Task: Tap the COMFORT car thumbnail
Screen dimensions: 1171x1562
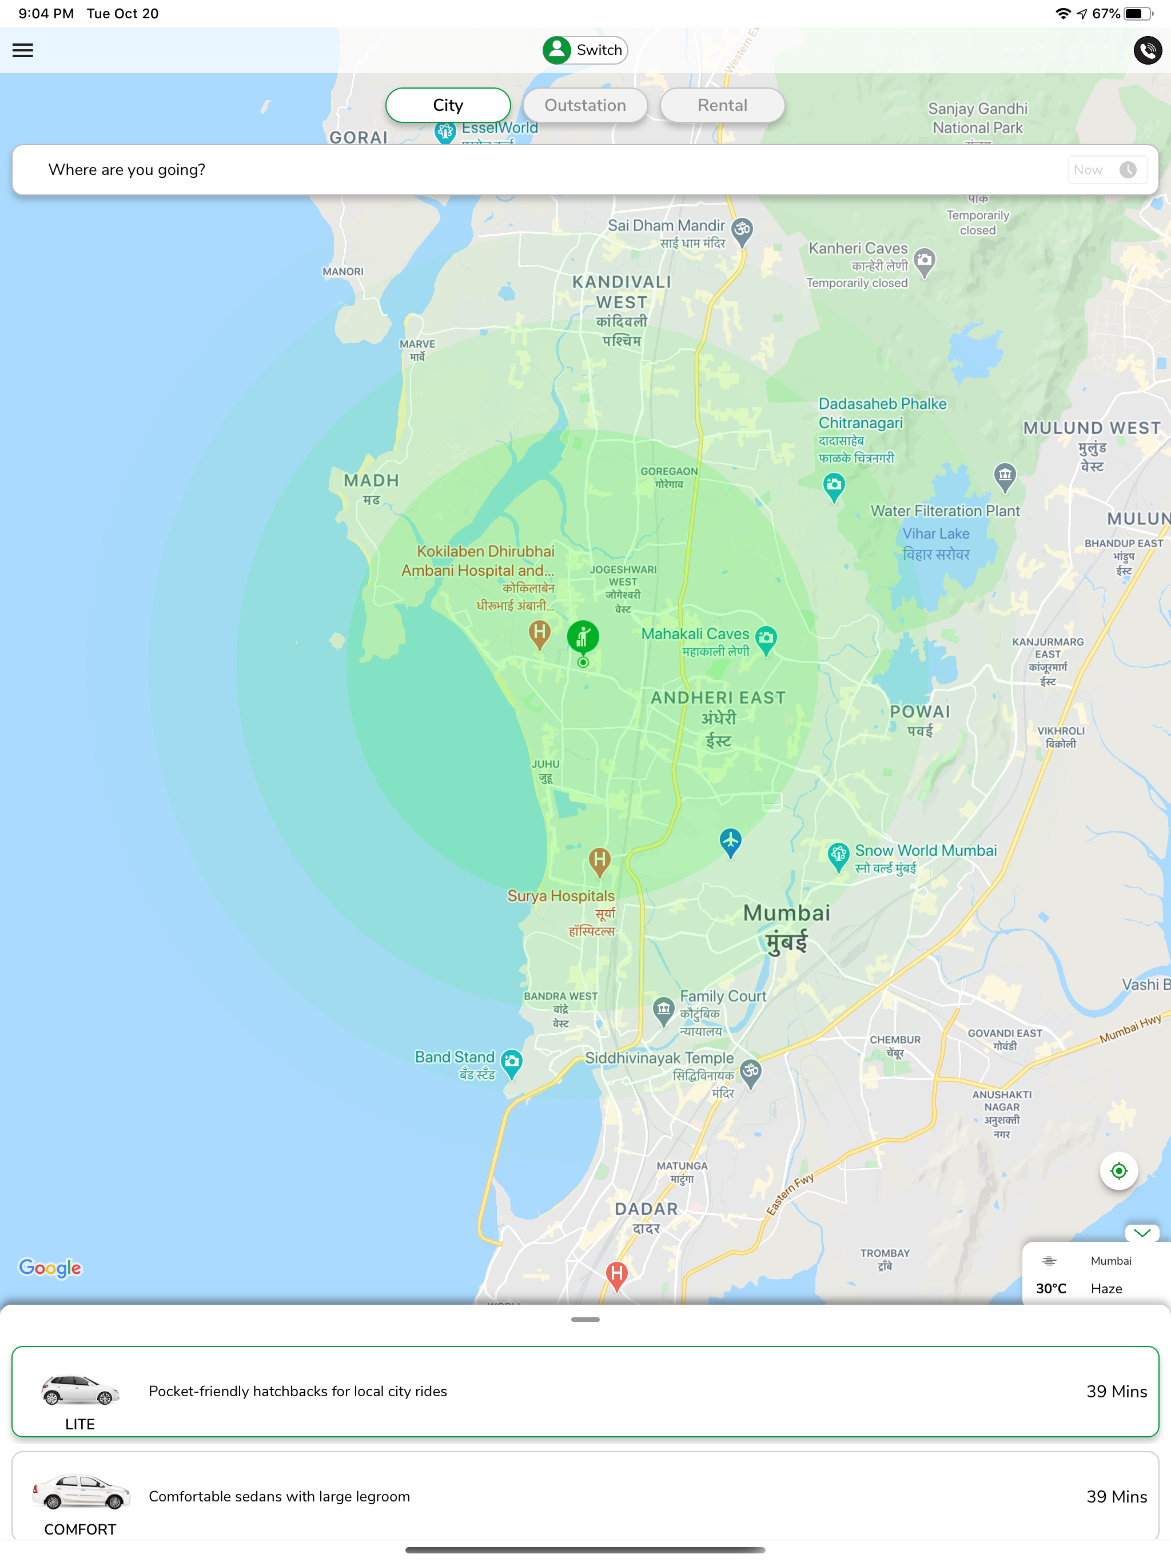Action: (81, 1492)
